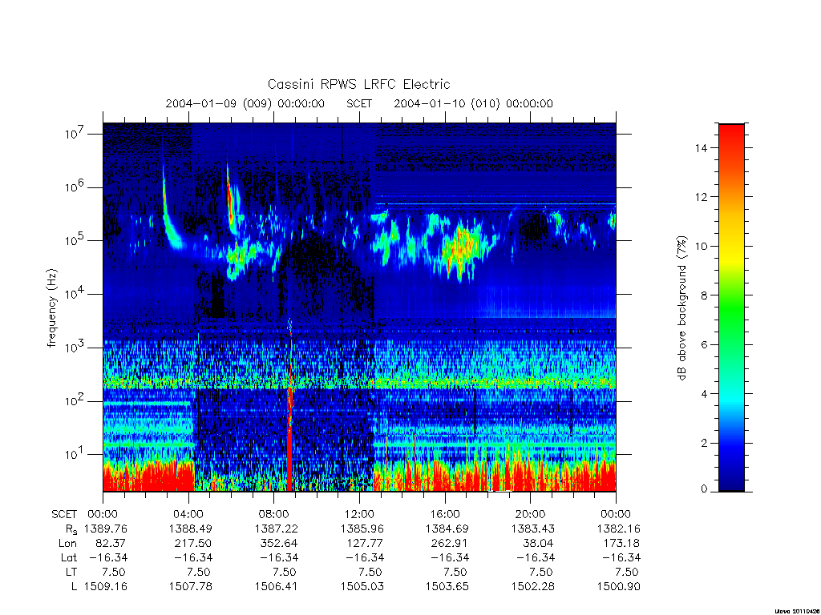Click the colorbar tick value 14
821x615 pixels.
701,148
